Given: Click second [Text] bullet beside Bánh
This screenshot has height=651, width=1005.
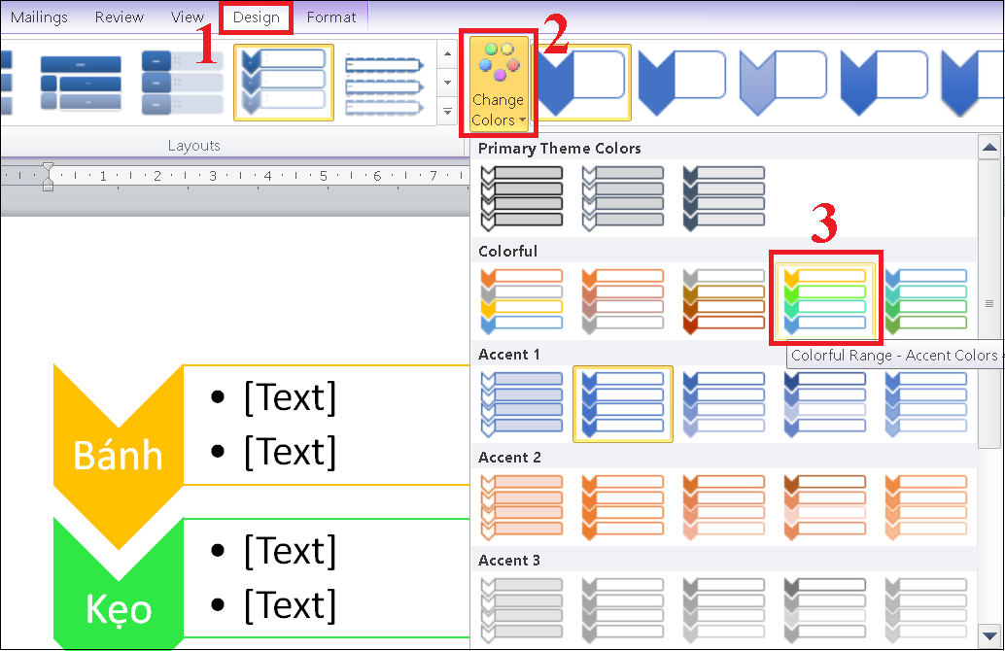Looking at the screenshot, I should (290, 452).
